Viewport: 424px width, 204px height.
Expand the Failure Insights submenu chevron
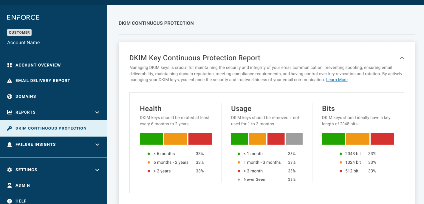(97, 144)
